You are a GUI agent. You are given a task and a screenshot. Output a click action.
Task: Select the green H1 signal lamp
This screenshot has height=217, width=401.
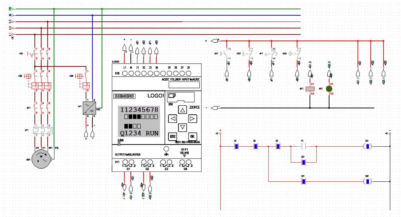pyautogui.click(x=329, y=89)
